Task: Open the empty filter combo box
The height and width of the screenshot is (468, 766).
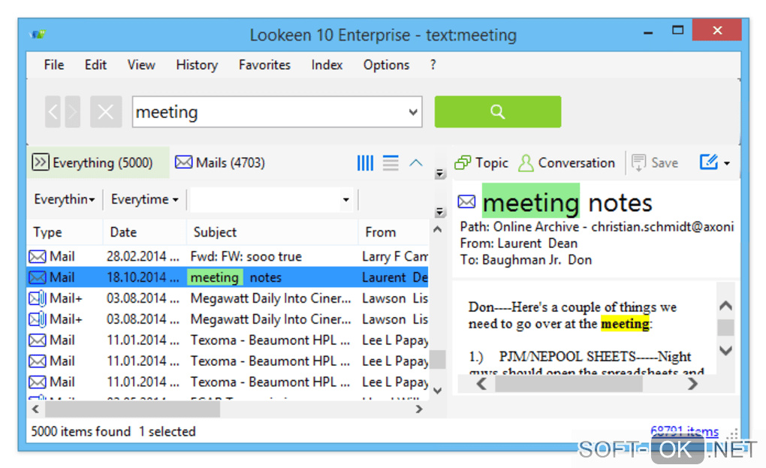Action: [272, 200]
